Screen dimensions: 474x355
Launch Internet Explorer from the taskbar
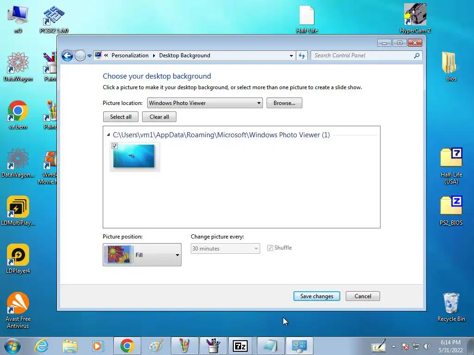(x=41, y=346)
